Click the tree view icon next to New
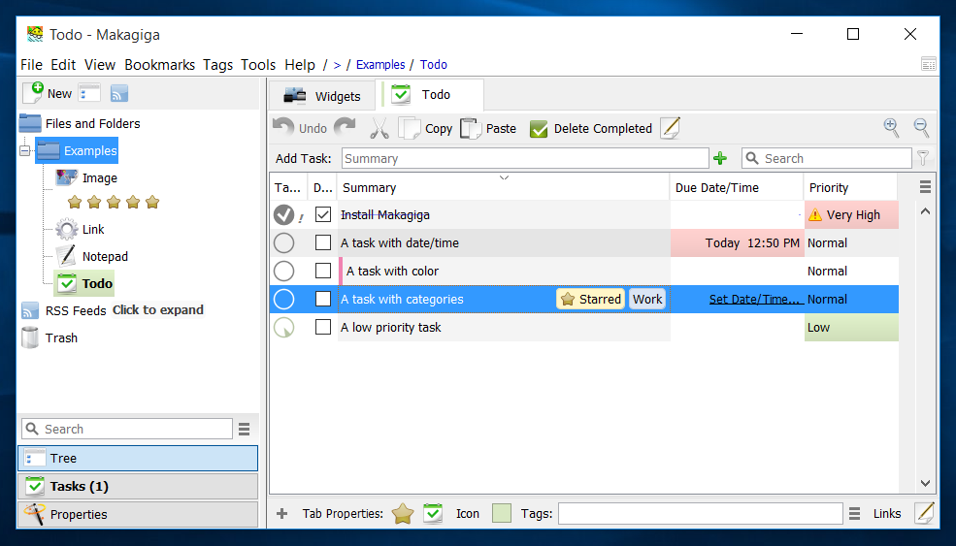The height and width of the screenshot is (546, 956). click(x=89, y=93)
